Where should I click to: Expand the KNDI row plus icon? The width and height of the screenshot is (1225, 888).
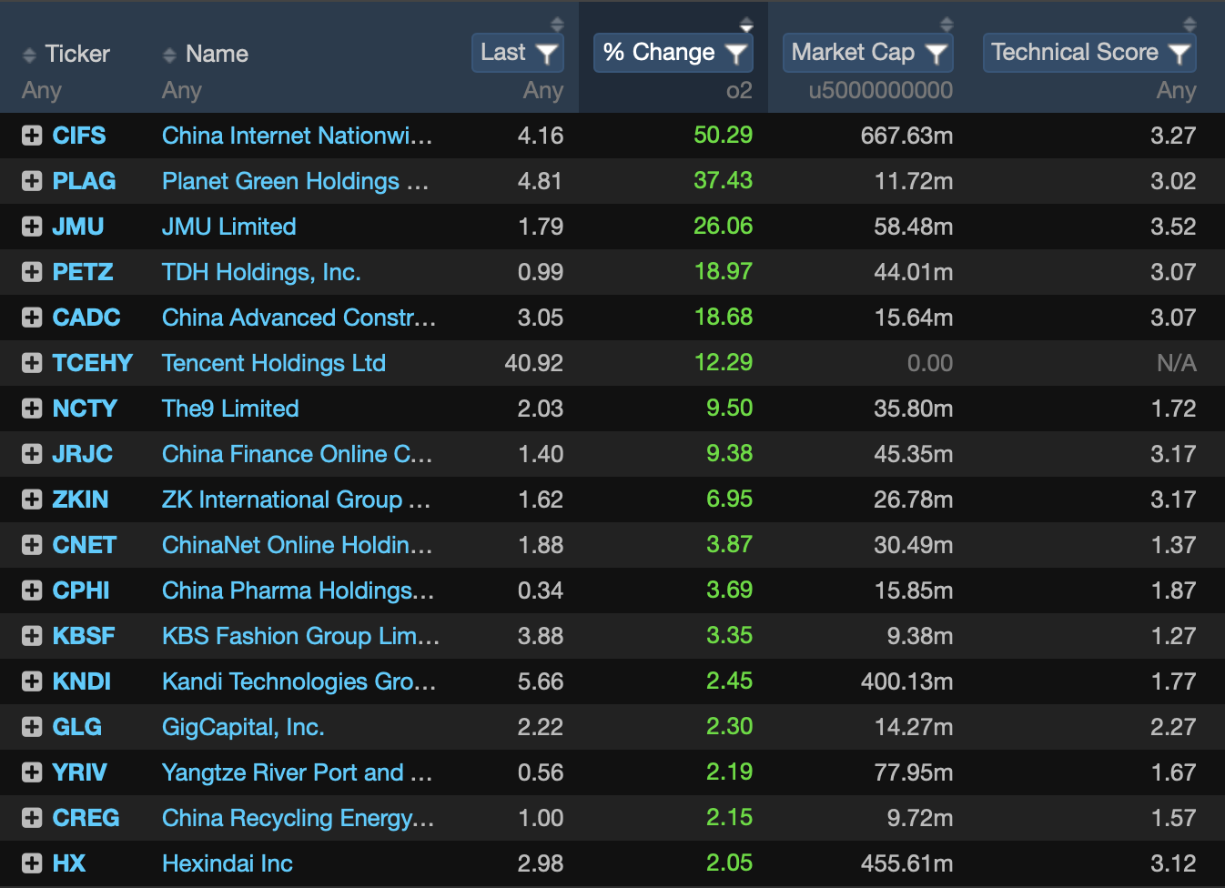coord(32,681)
